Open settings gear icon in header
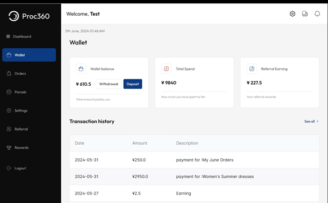The image size is (328, 203). [293, 14]
